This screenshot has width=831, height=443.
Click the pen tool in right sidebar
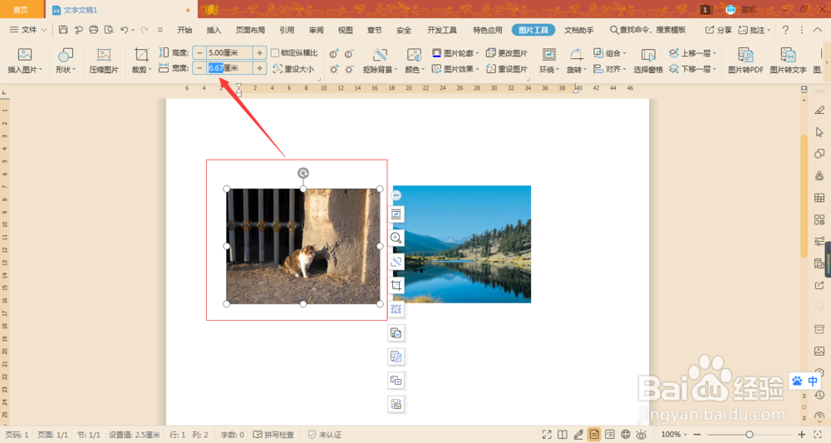[819, 110]
